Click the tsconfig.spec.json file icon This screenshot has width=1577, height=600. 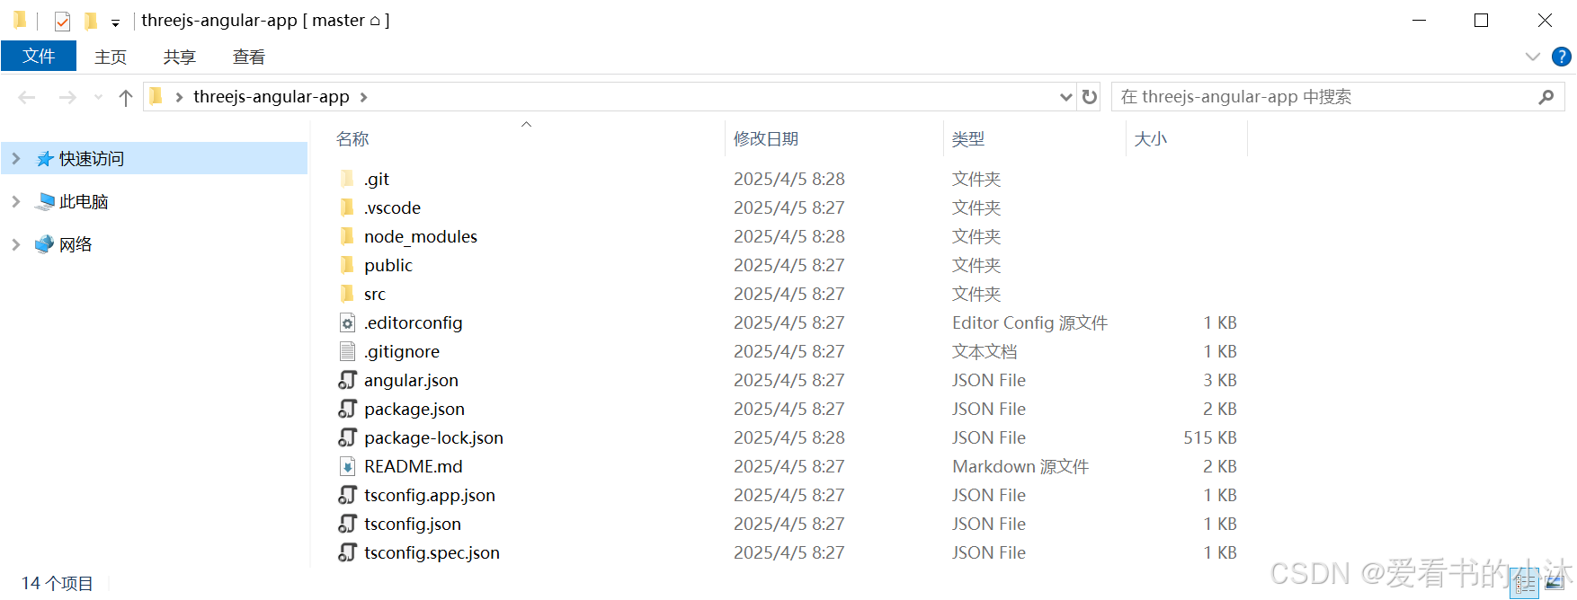click(347, 552)
